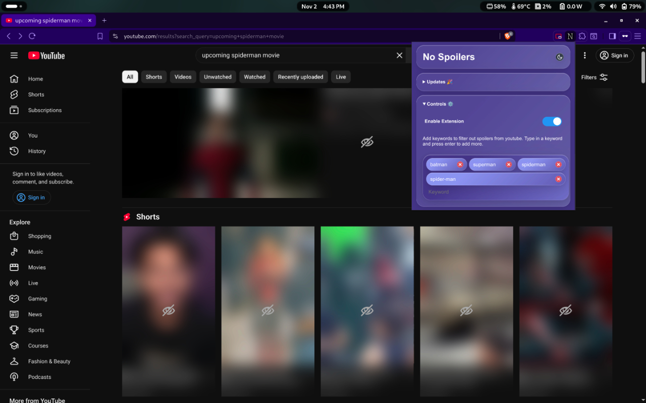The image size is (646, 403).
Task: Select the All filter chip
Action: click(130, 77)
